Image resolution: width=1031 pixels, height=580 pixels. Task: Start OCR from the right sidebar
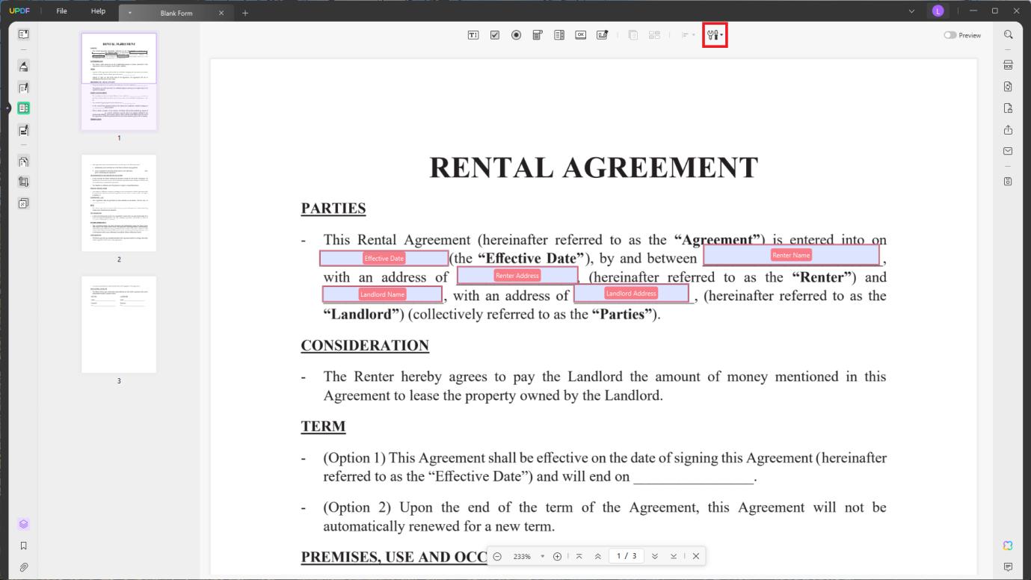(1007, 64)
